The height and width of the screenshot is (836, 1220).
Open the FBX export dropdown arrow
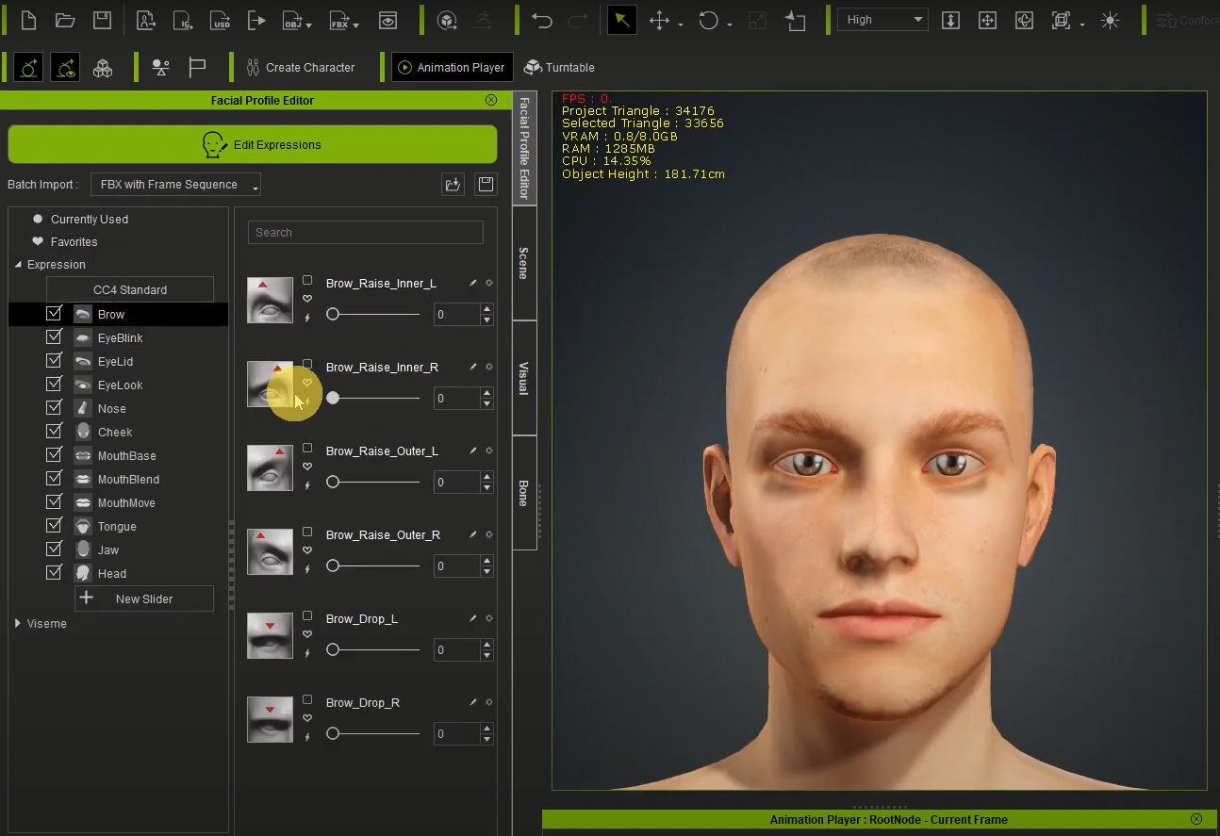coord(356,25)
